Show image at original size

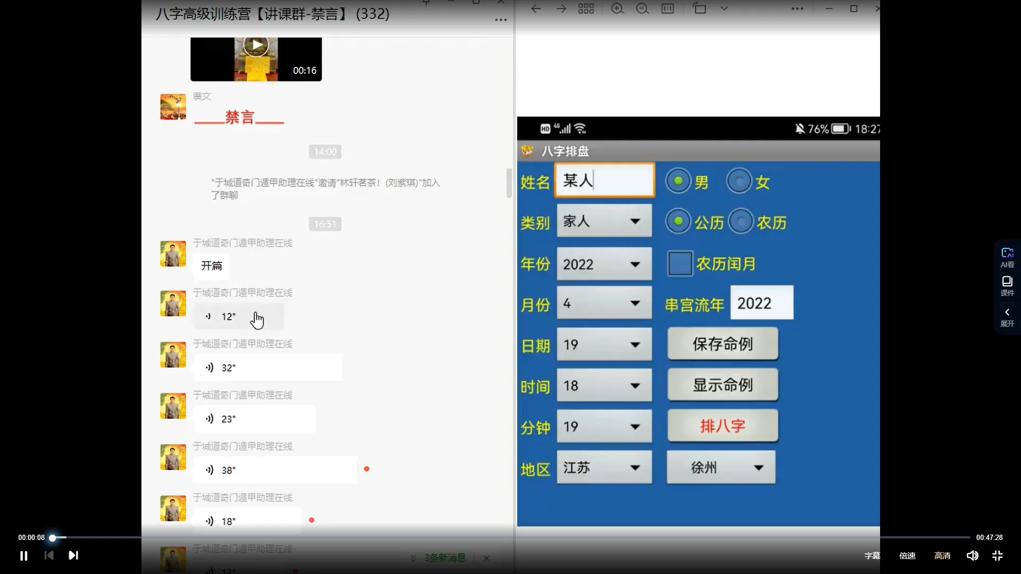(x=667, y=9)
